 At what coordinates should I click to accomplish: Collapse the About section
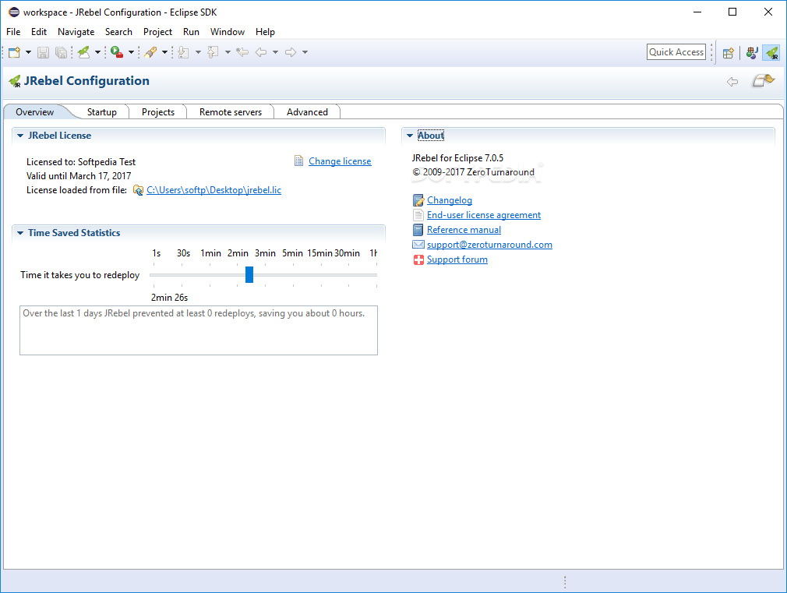pyautogui.click(x=410, y=136)
